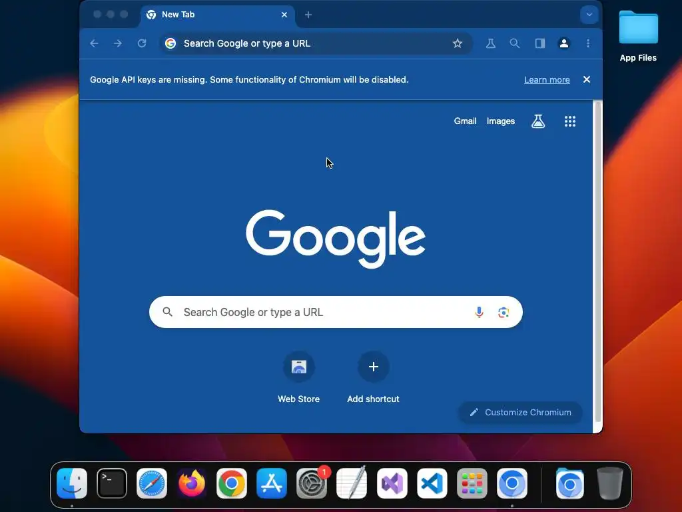Screen dimensions: 682x512
Task: Open the three-dot Chromium menu
Action: coord(588,43)
